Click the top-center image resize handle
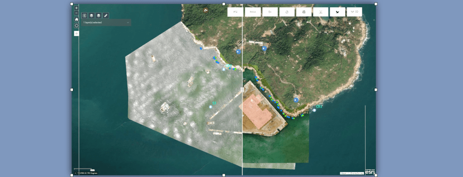This screenshot has width=463, height=177. (223, 4)
